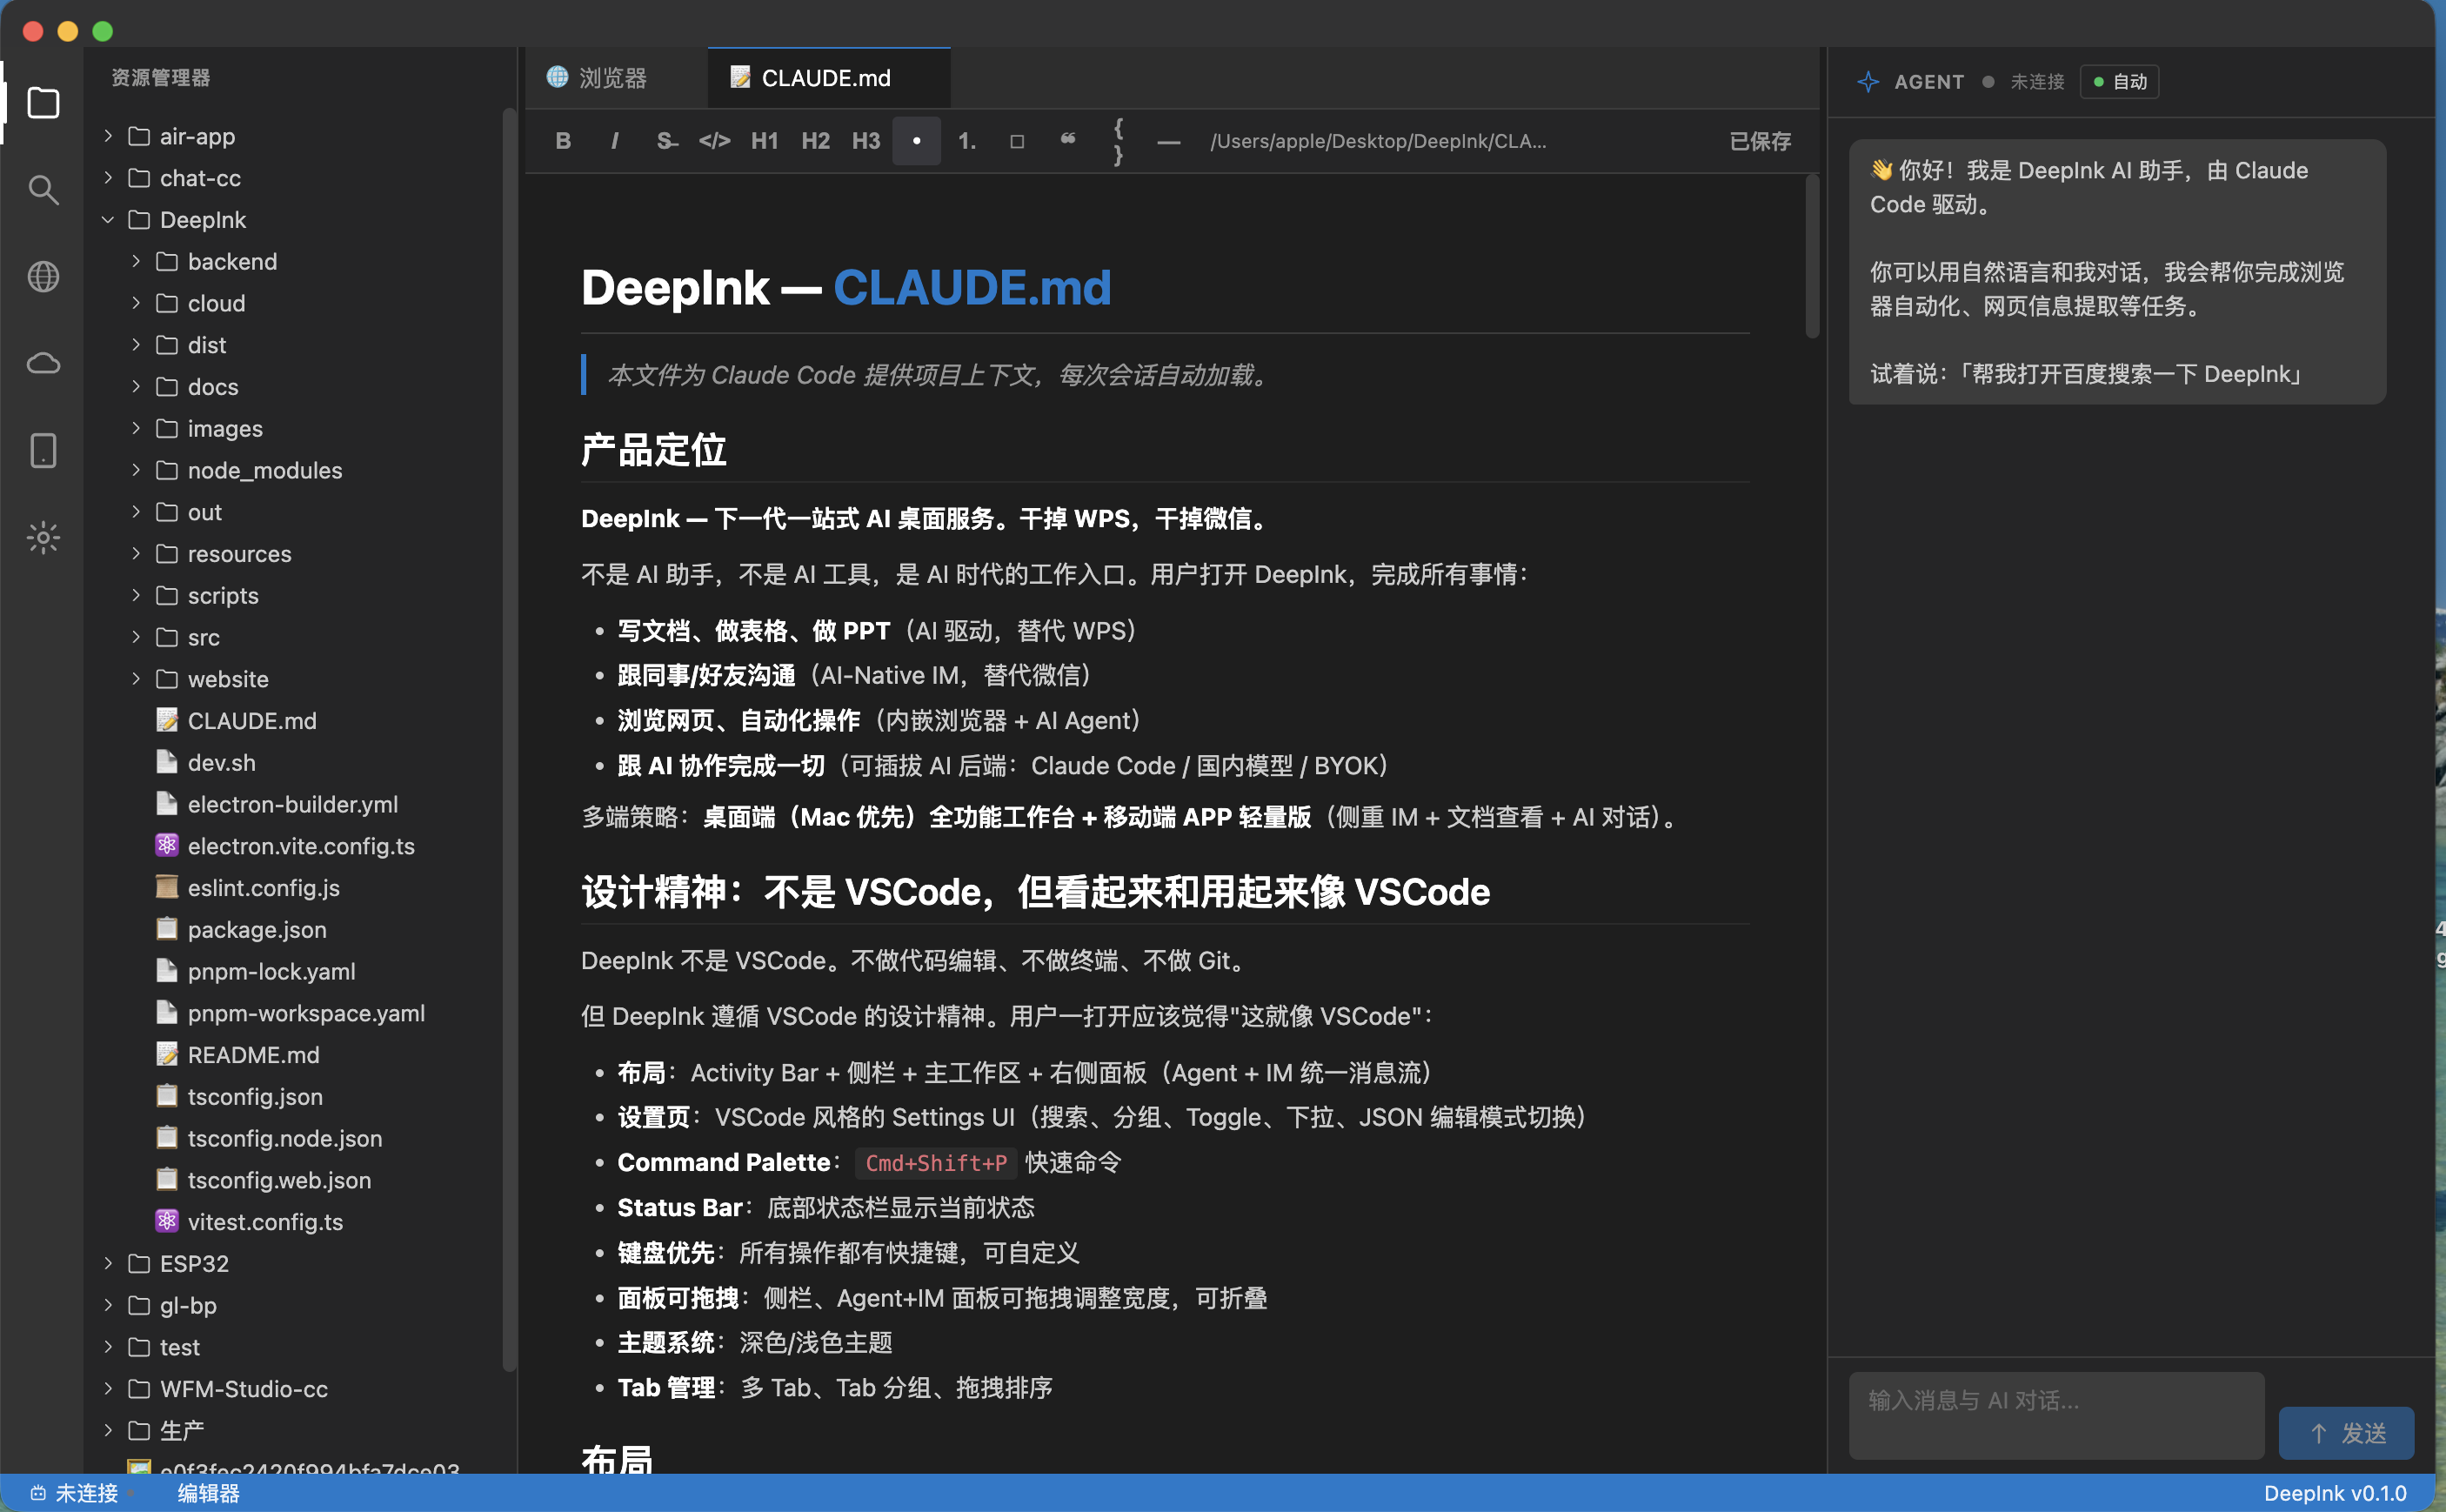Click 未连接 in the status bar

pyautogui.click(x=86, y=1493)
